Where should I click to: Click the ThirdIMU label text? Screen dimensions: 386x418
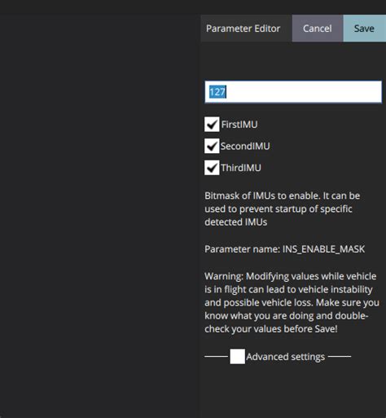(241, 168)
